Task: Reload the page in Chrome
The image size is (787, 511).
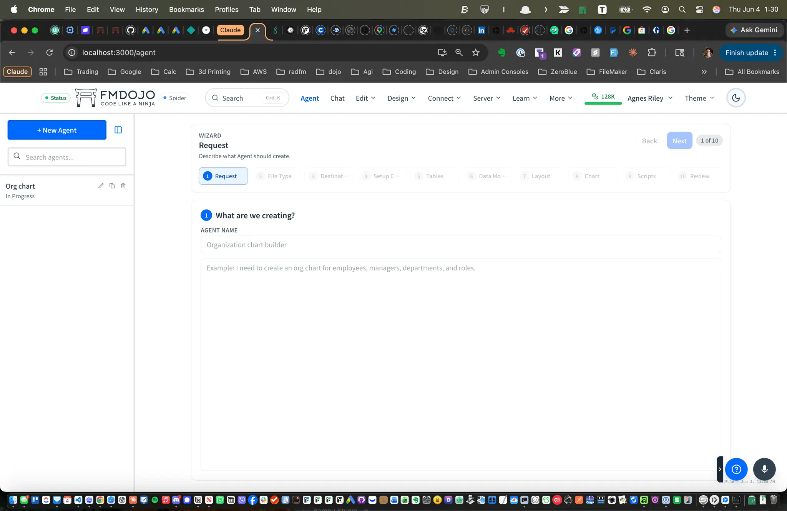Action: 50,53
